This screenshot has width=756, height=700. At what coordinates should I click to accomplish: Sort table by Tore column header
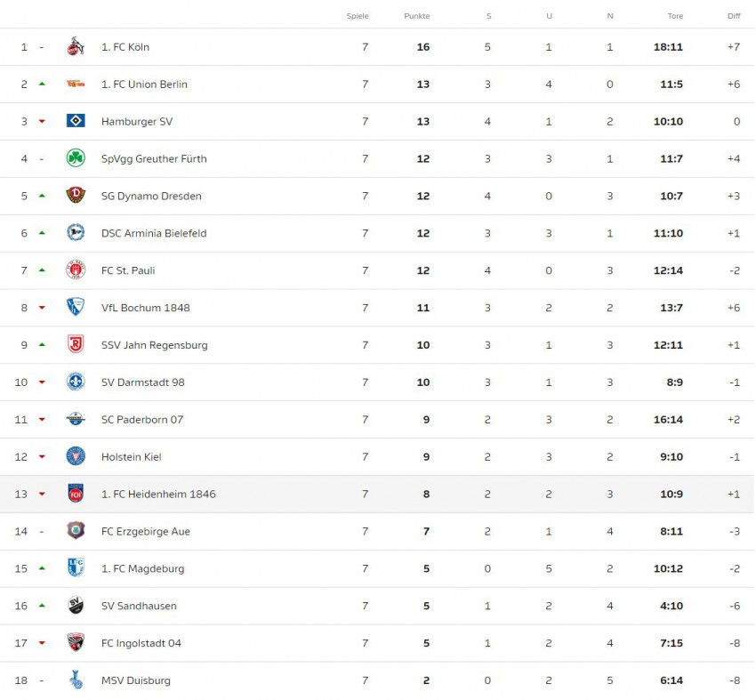675,16
